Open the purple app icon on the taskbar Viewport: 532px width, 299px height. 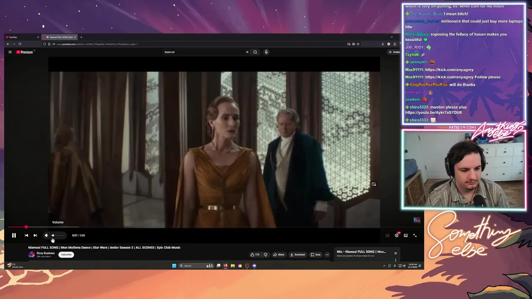254,266
